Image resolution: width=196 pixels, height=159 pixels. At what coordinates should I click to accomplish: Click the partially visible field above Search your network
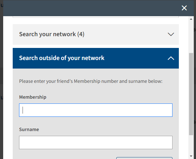point(96,17)
